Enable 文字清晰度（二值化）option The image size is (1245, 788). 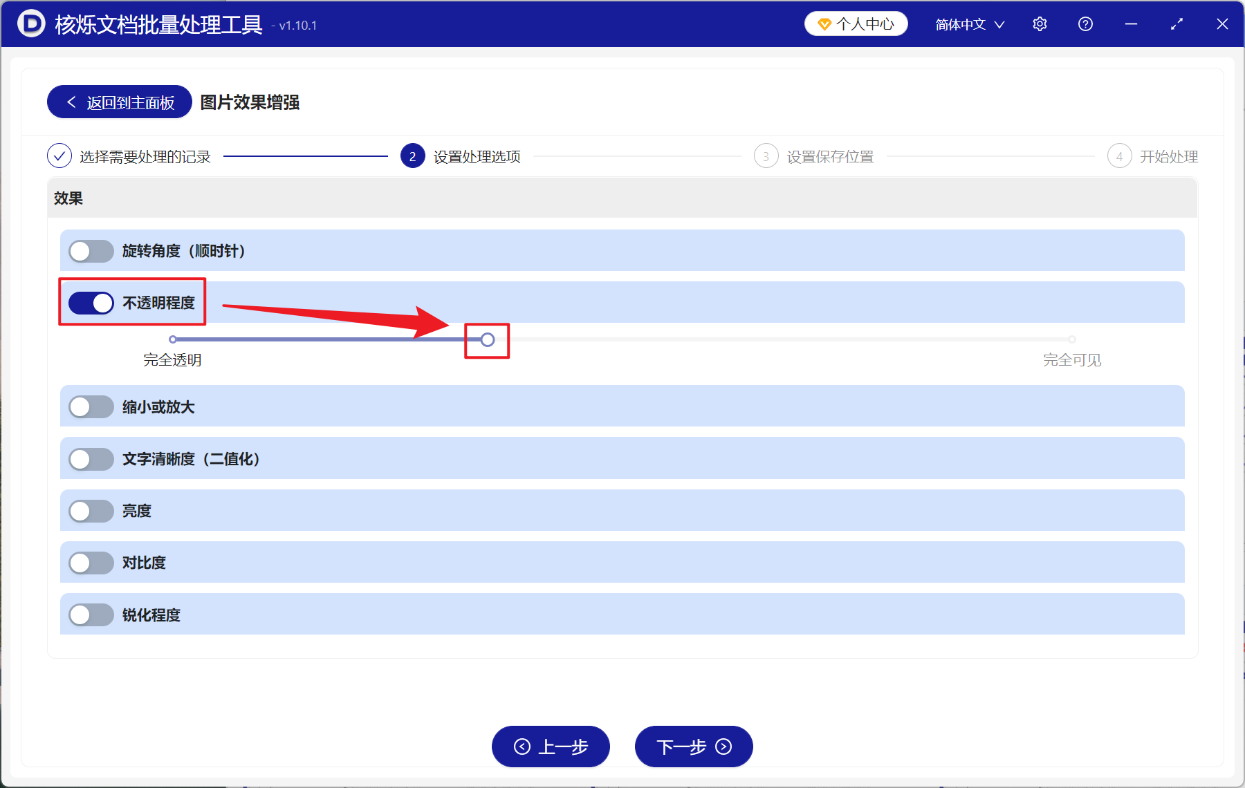[x=91, y=458]
